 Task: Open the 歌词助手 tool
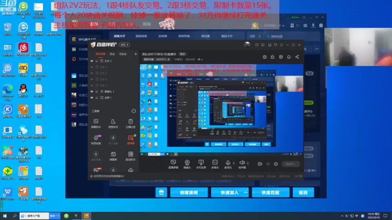[130, 156]
